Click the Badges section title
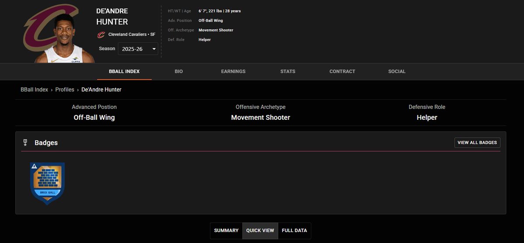 click(46, 143)
